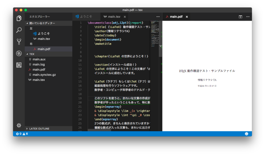Open the Manage gear icon

tap(19, 125)
